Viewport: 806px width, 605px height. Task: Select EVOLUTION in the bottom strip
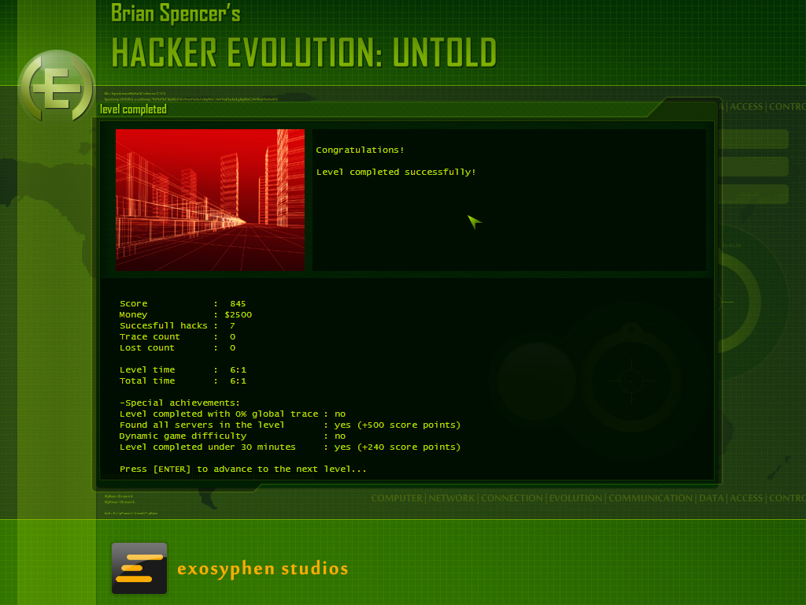click(575, 498)
